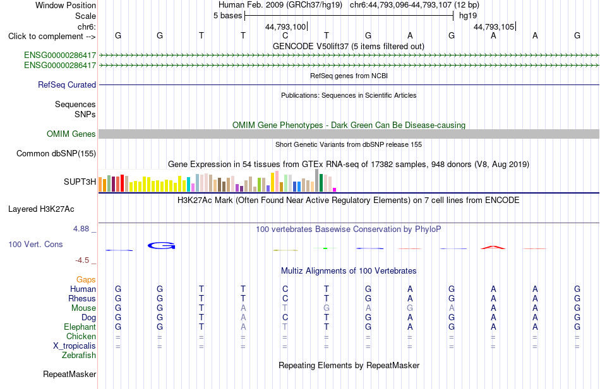Click the Human species label
This screenshot has width=600, height=389.
[83, 289]
